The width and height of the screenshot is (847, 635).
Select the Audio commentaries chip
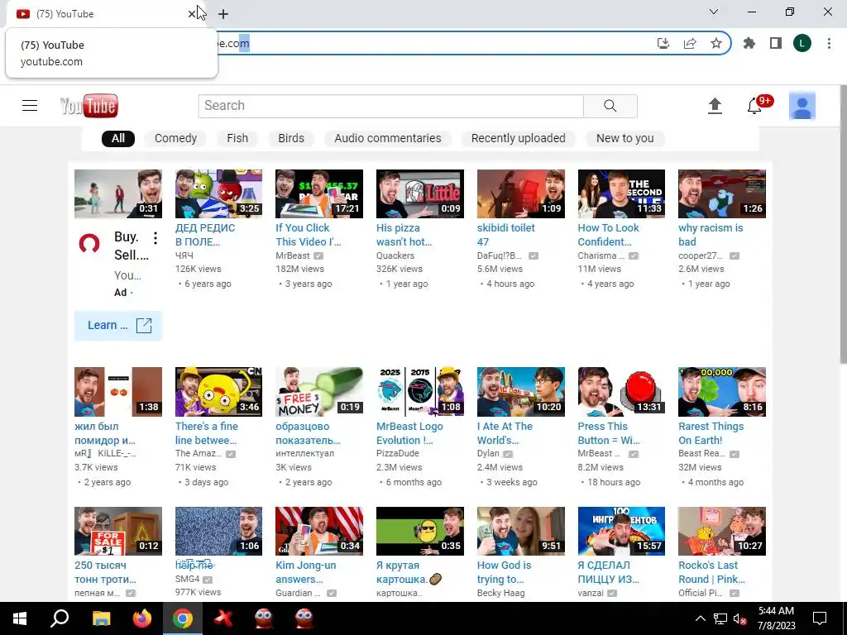388,138
